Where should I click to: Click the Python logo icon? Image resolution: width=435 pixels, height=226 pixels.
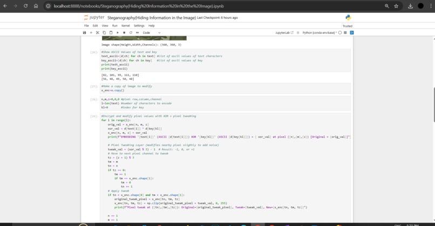pos(348,17)
